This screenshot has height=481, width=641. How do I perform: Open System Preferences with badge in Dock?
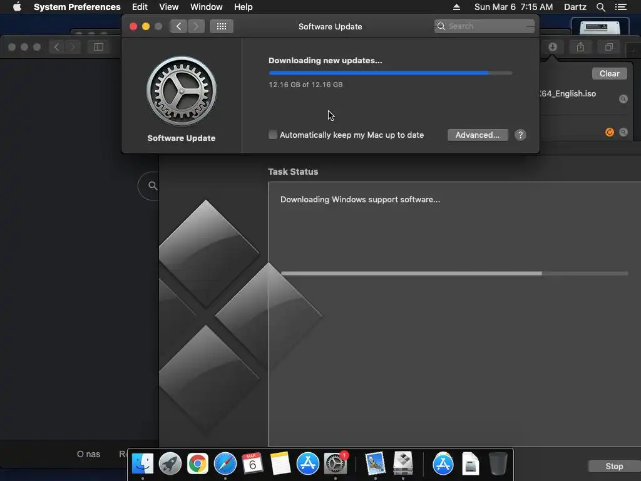[336, 464]
